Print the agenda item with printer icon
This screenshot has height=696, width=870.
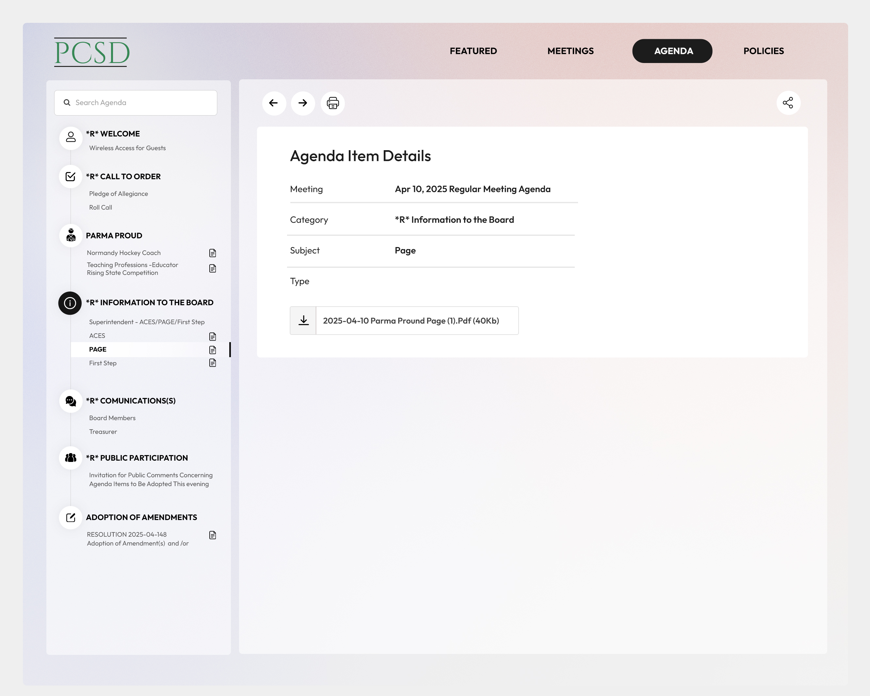pyautogui.click(x=332, y=103)
